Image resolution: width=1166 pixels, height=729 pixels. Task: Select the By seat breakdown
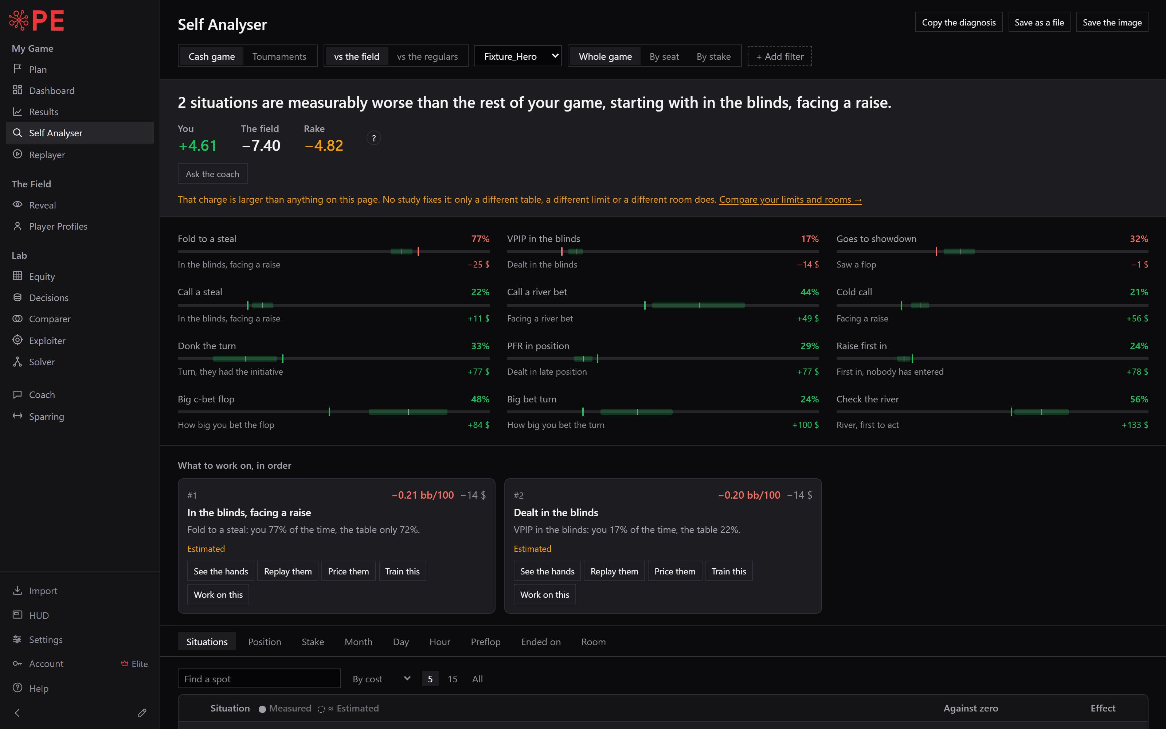[664, 56]
